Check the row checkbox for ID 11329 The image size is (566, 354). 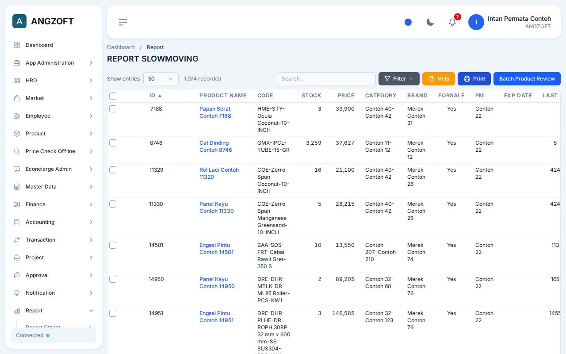113,170
